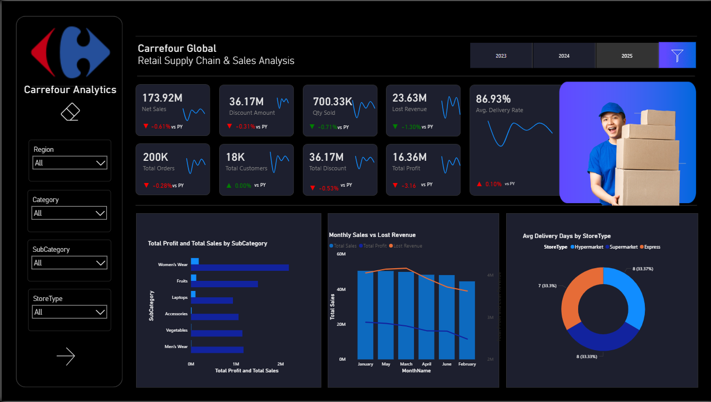Click the orange Express legend color dot
711x402 pixels.
pyautogui.click(x=642, y=246)
